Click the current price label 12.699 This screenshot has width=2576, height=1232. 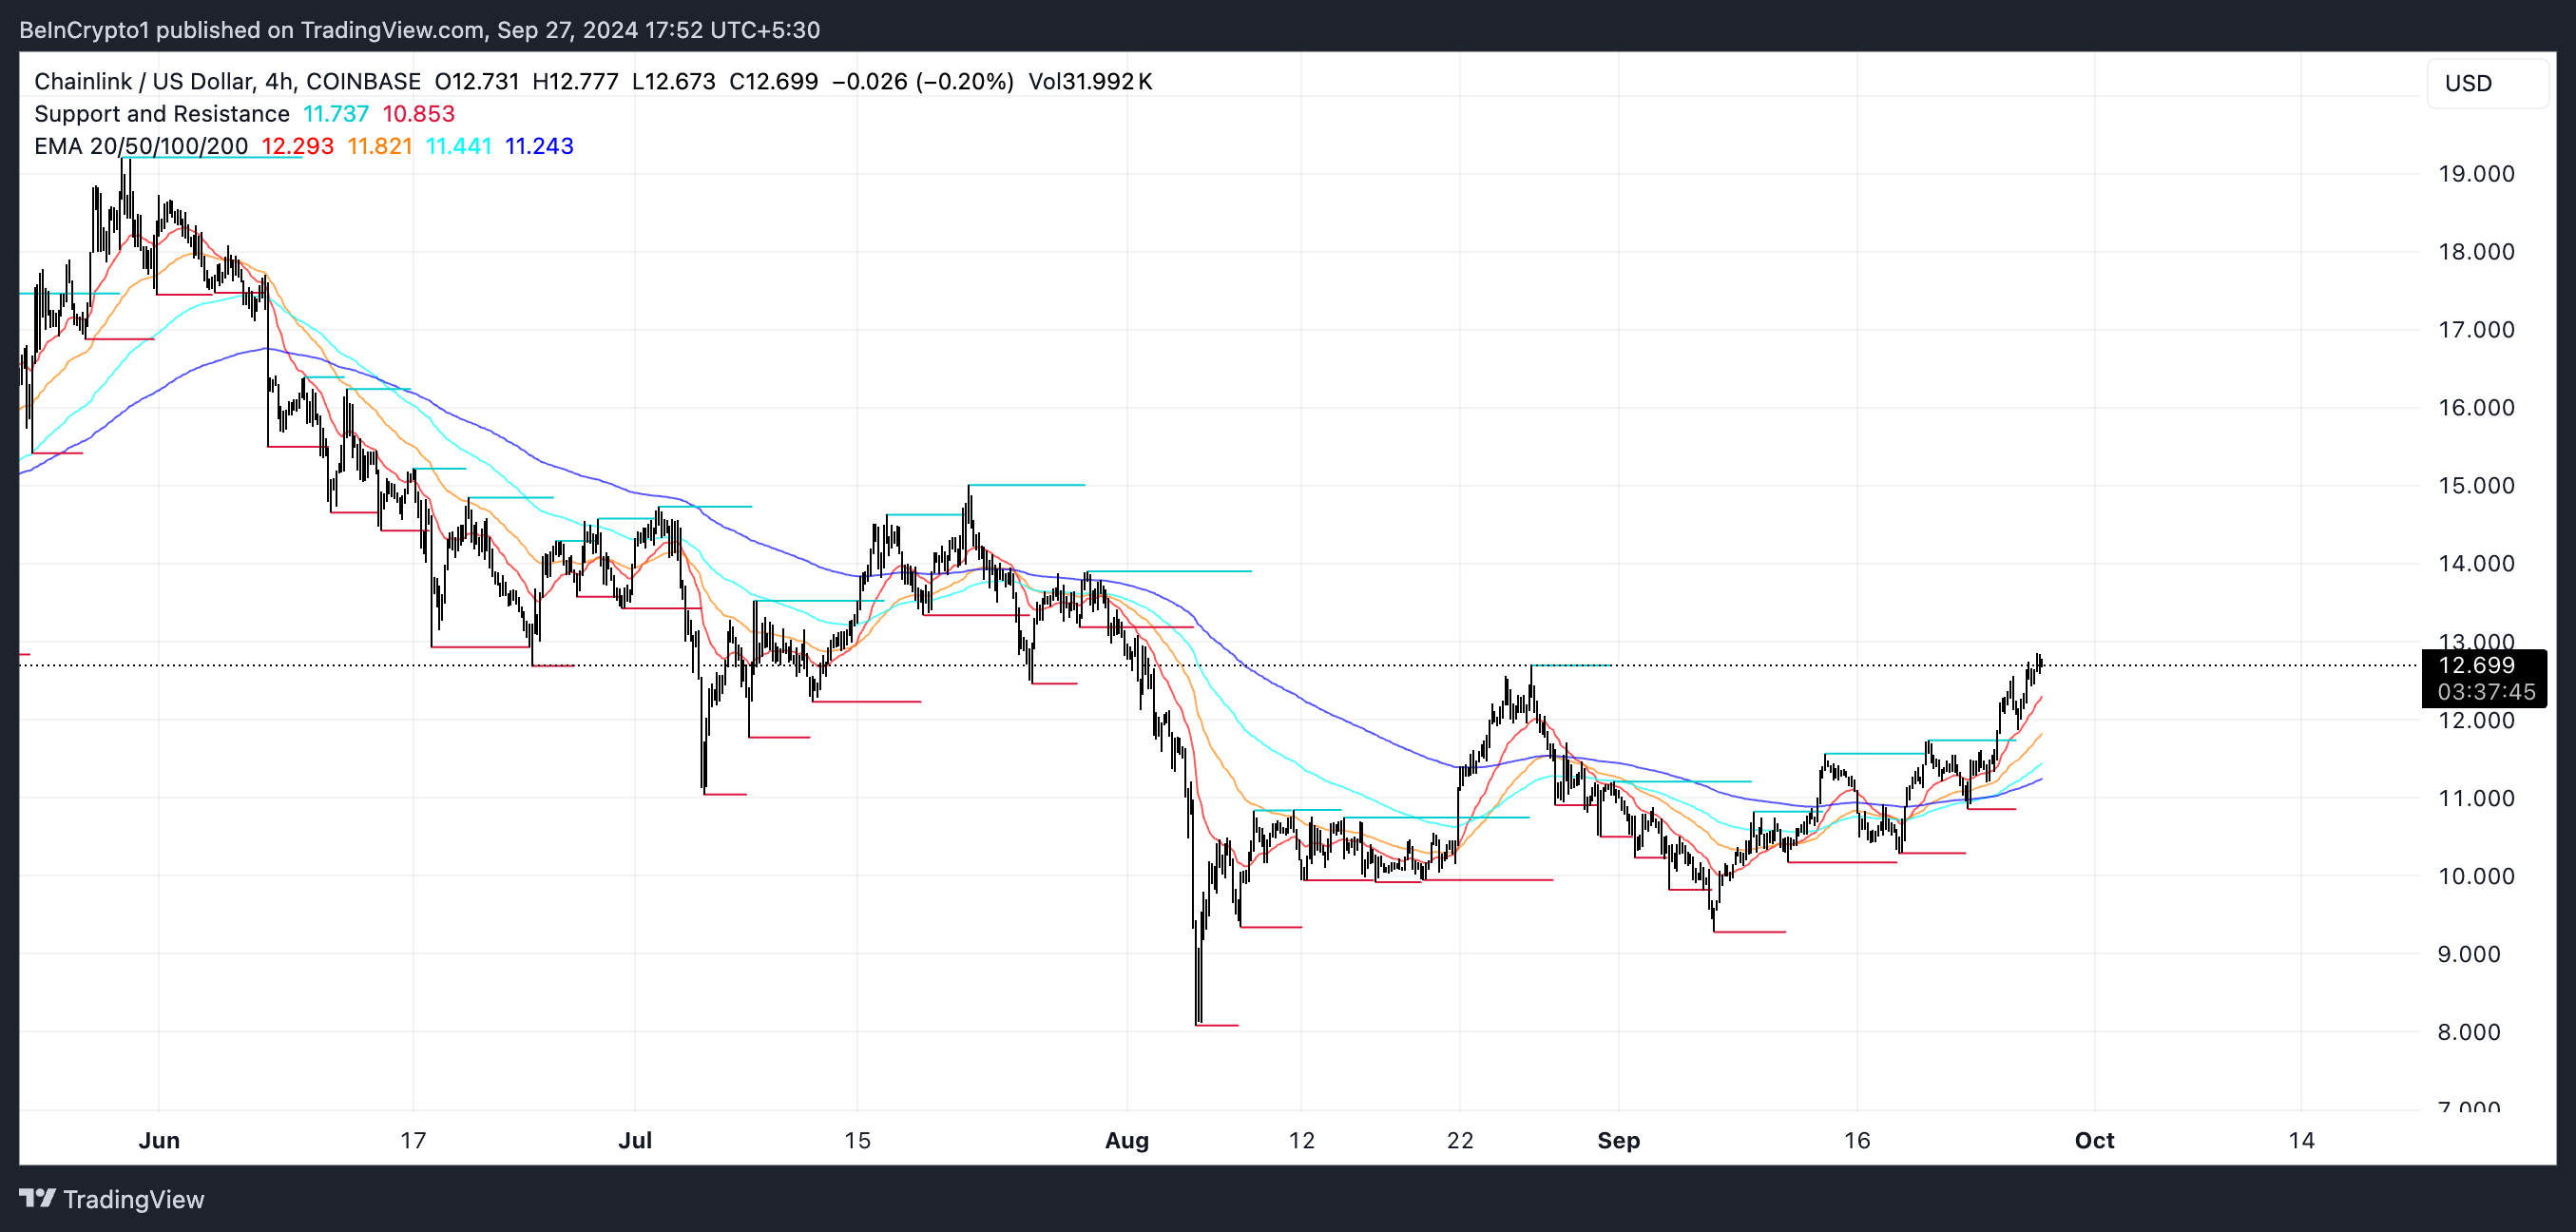click(x=2475, y=666)
